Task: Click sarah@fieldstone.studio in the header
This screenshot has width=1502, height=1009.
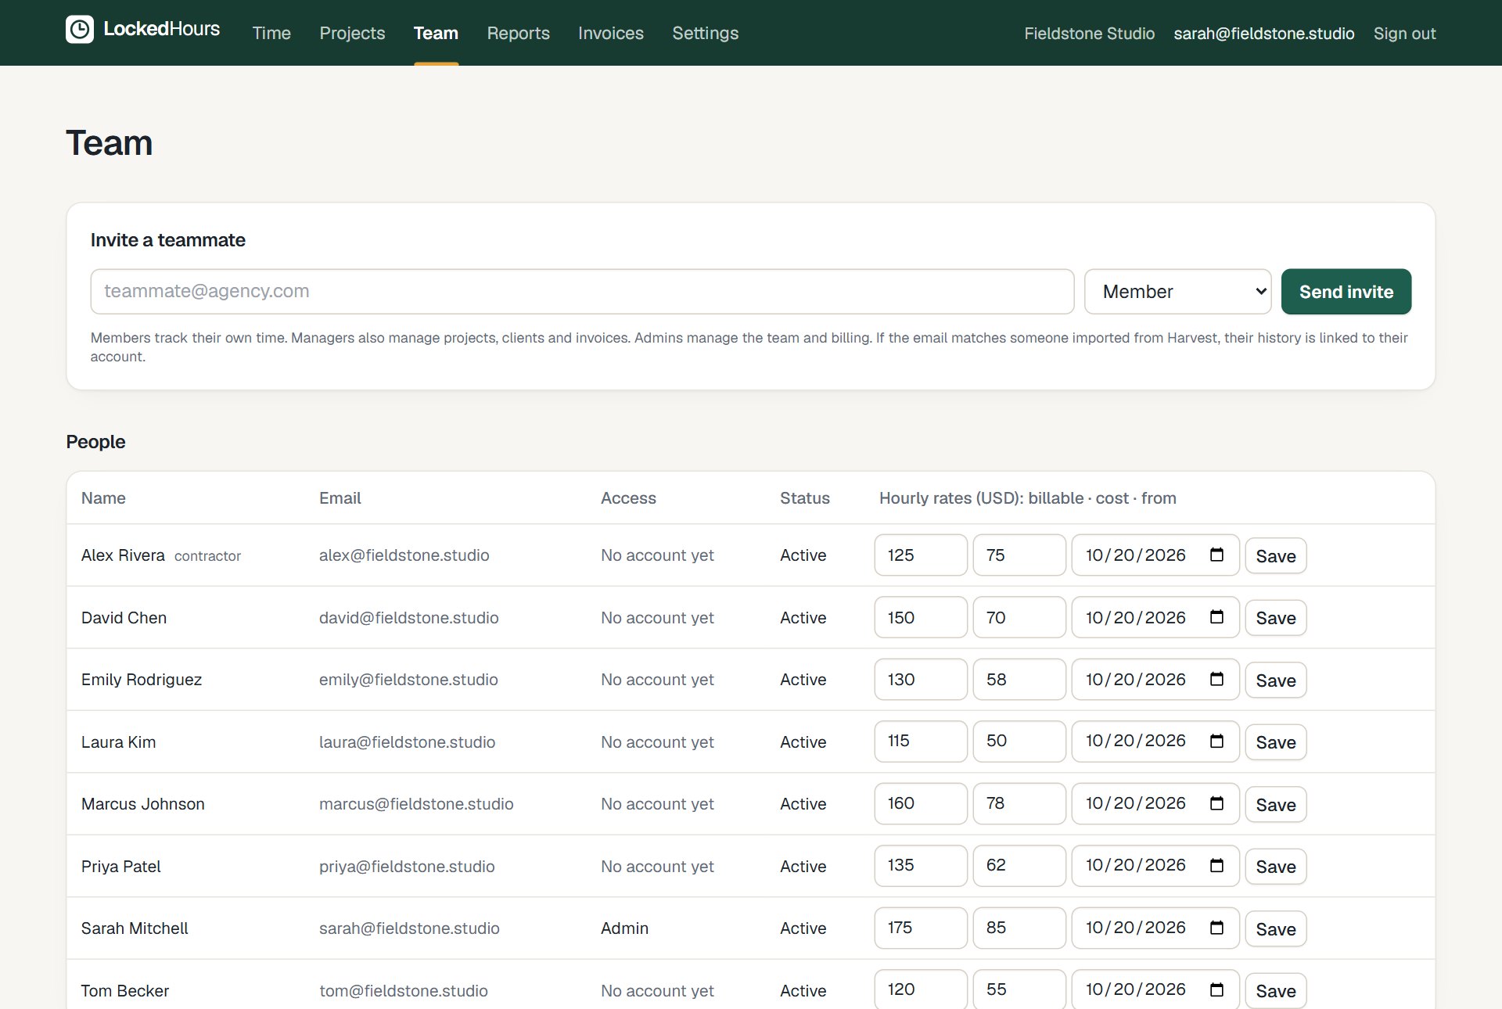Action: pyautogui.click(x=1263, y=34)
